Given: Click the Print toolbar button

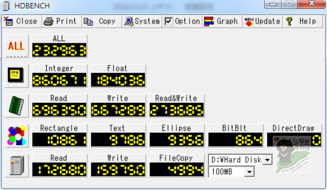Looking at the screenshot, I should (62, 21).
